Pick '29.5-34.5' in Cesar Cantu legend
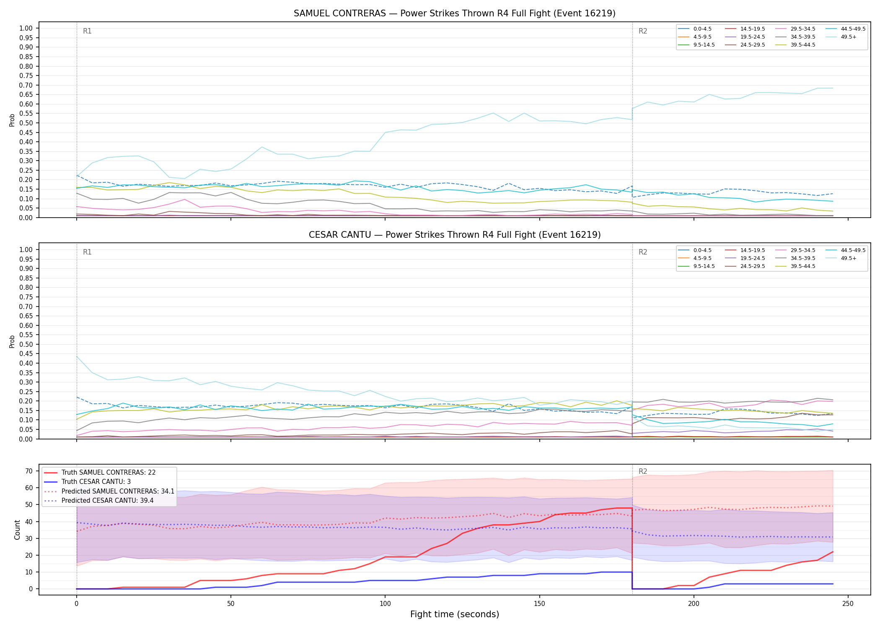This screenshot has width=880, height=629. tap(796, 250)
